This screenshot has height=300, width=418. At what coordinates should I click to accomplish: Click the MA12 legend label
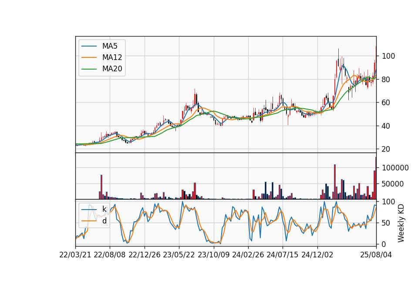(x=112, y=57)
